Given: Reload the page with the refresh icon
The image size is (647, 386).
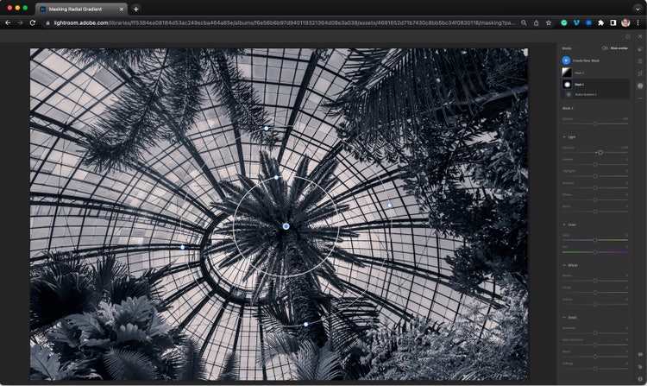Looking at the screenshot, I should click(33, 22).
